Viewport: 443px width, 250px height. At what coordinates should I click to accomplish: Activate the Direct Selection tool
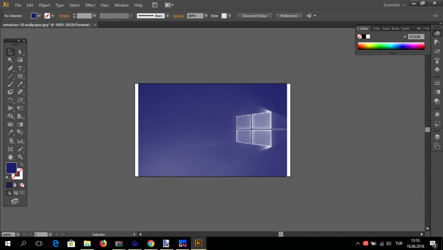click(x=20, y=52)
